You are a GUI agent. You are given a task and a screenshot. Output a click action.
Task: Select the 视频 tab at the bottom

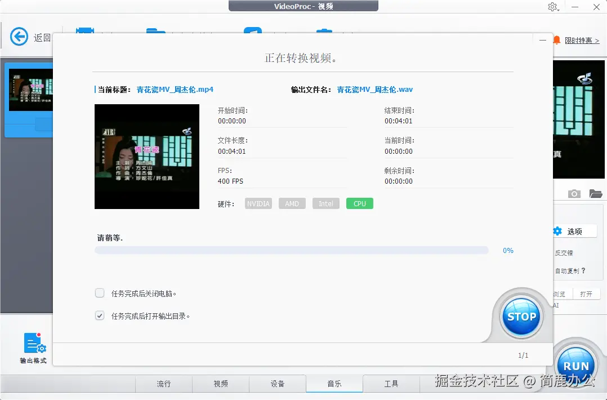click(x=220, y=384)
